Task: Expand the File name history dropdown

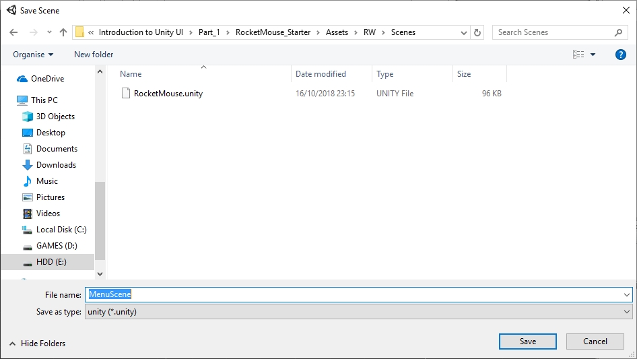Action: 627,294
